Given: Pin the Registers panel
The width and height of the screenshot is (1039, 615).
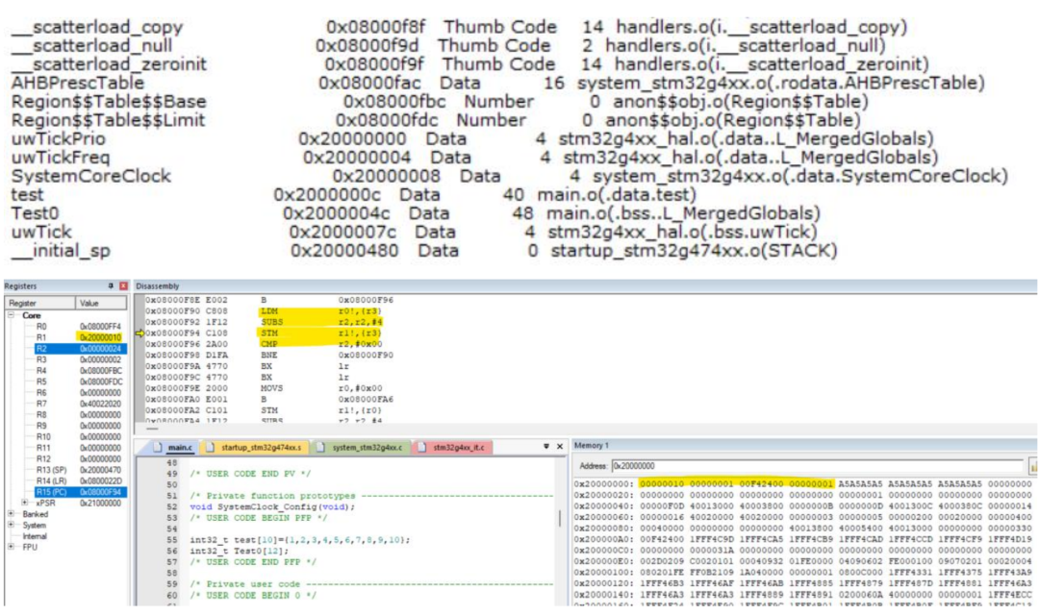Looking at the screenshot, I should (111, 286).
